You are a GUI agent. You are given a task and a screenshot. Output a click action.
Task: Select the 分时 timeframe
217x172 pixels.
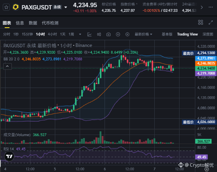point(6,34)
